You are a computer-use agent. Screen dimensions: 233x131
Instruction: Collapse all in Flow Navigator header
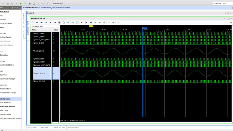[x=13, y=8]
